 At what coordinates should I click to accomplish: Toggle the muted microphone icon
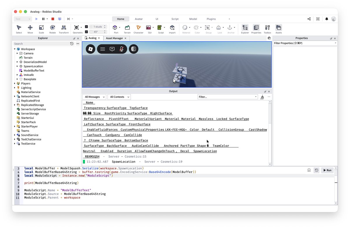122,49
